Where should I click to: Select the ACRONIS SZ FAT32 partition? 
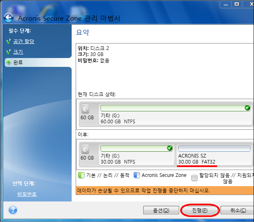[215, 155]
